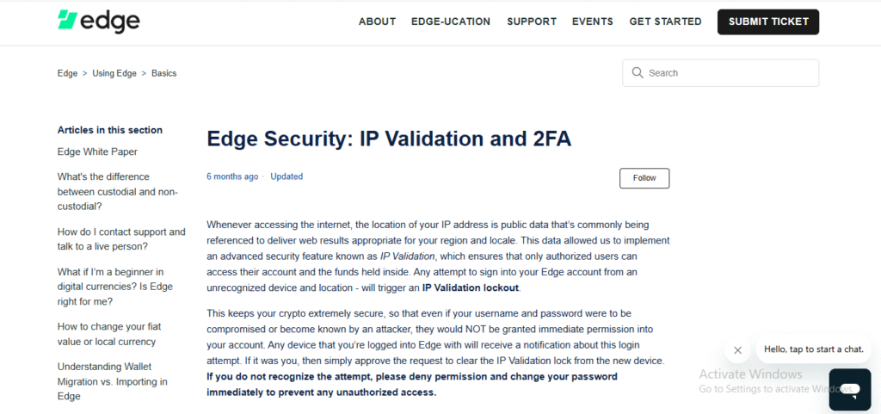The width and height of the screenshot is (881, 414).
Task: Dismiss the chat greeting with the X icon
Action: pos(737,350)
